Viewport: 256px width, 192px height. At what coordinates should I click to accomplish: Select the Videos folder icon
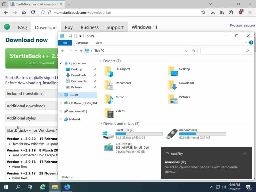click(109, 113)
